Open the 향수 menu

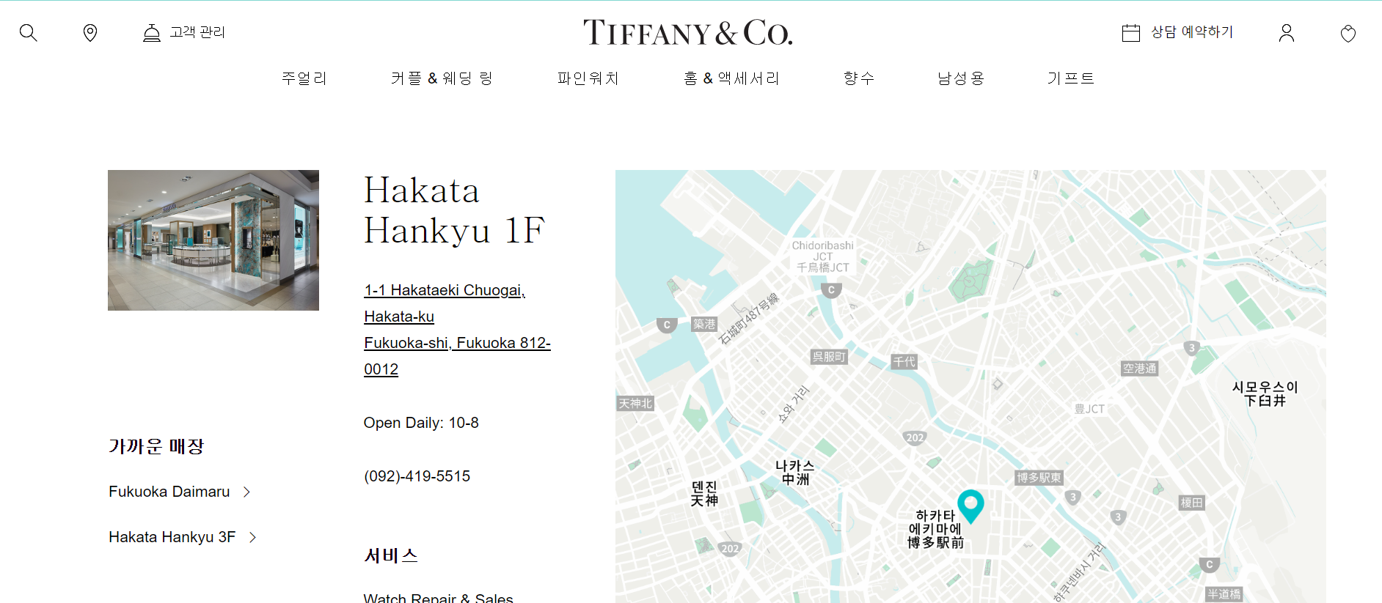[858, 78]
